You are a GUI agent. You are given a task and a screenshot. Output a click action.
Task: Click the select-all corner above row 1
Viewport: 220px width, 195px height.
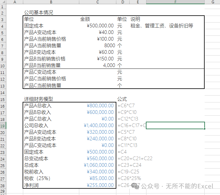point(3,2)
